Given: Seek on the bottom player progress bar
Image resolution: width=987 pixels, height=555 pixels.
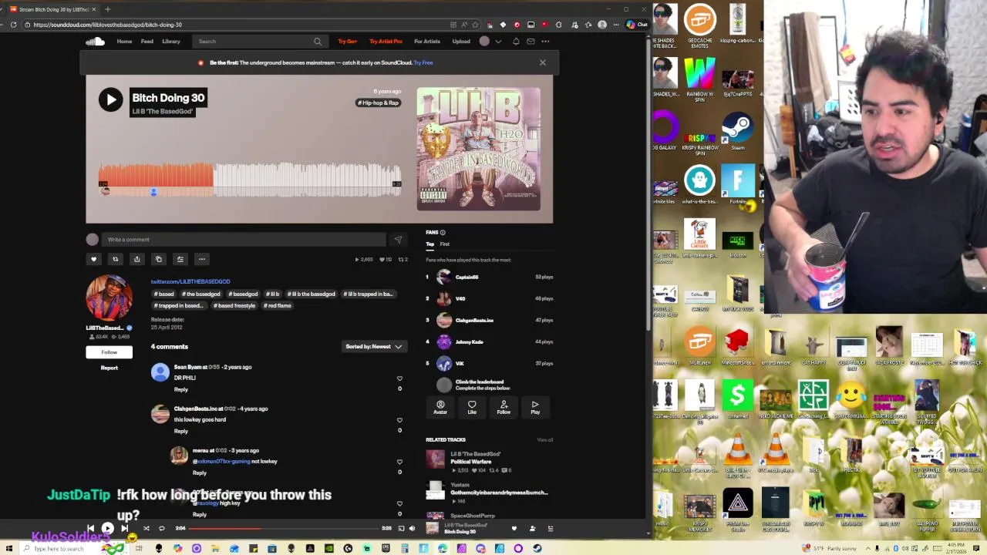Looking at the screenshot, I should click(x=283, y=529).
